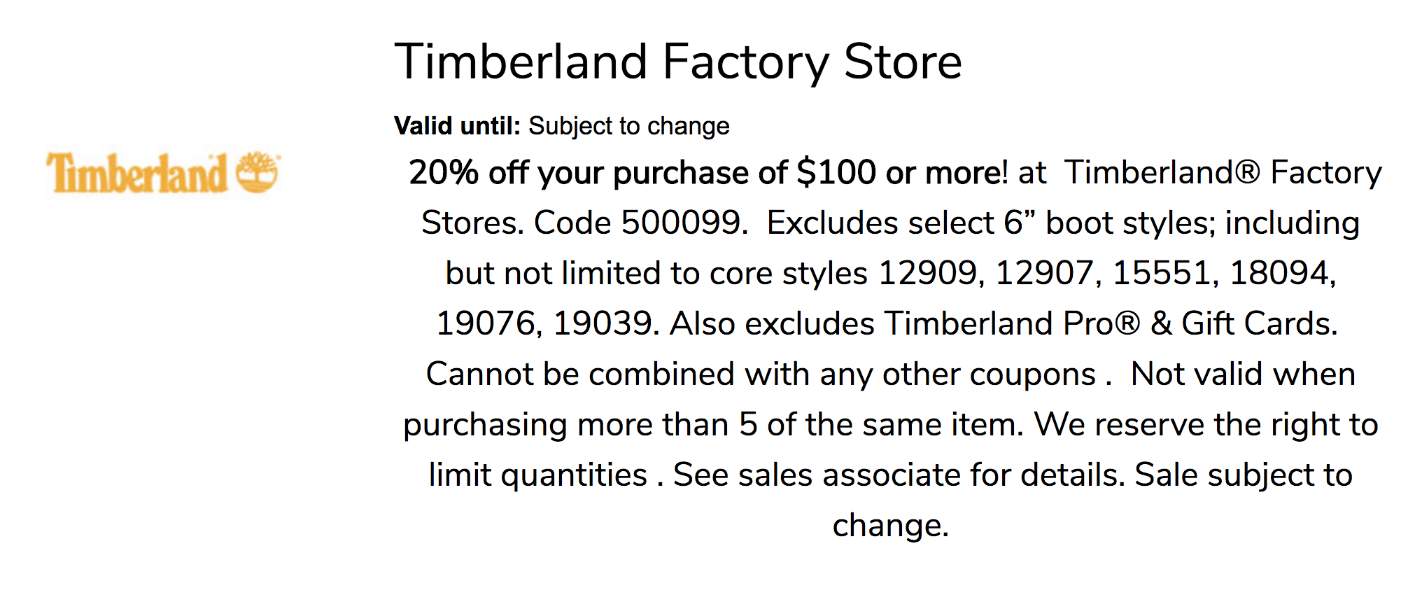
Task: Click style number 19039
Action: pos(601,323)
